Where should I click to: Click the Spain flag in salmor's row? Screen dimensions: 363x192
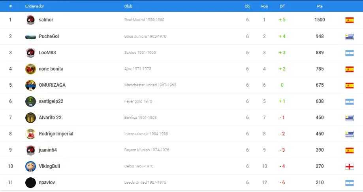pos(349,20)
